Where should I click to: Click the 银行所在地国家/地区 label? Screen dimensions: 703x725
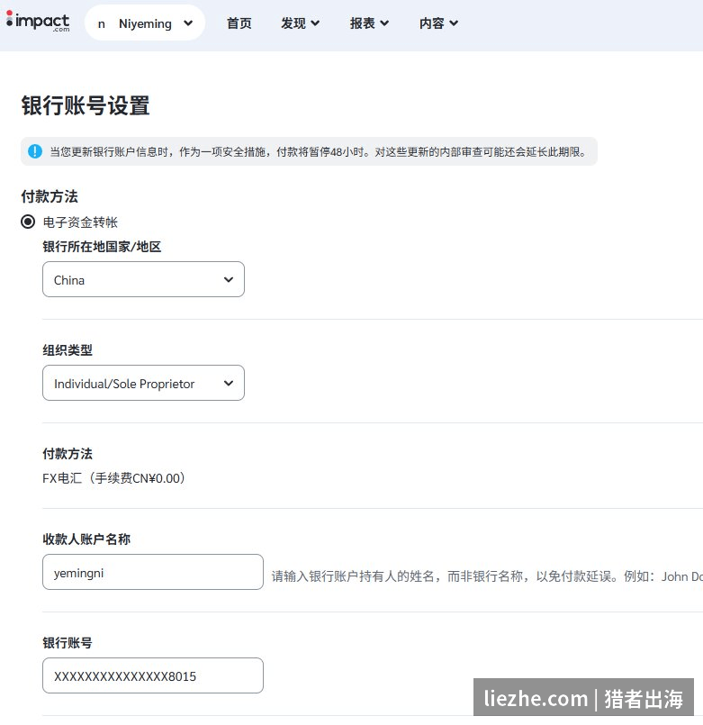(x=102, y=247)
